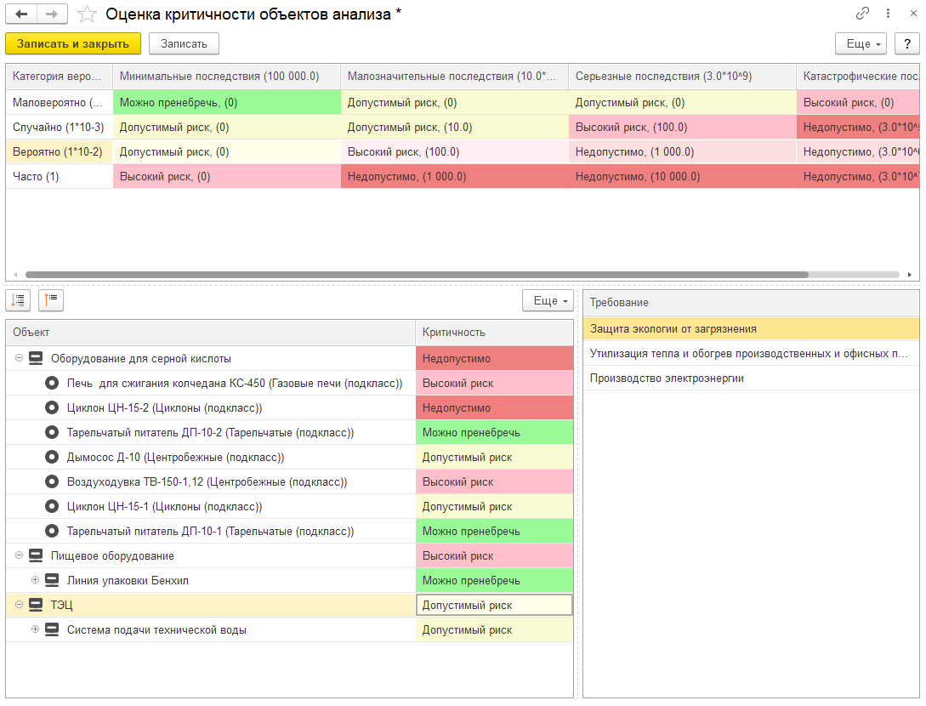Collapse all tree rows using the up-arrow list icon
The image size is (926, 706).
[x=51, y=300]
